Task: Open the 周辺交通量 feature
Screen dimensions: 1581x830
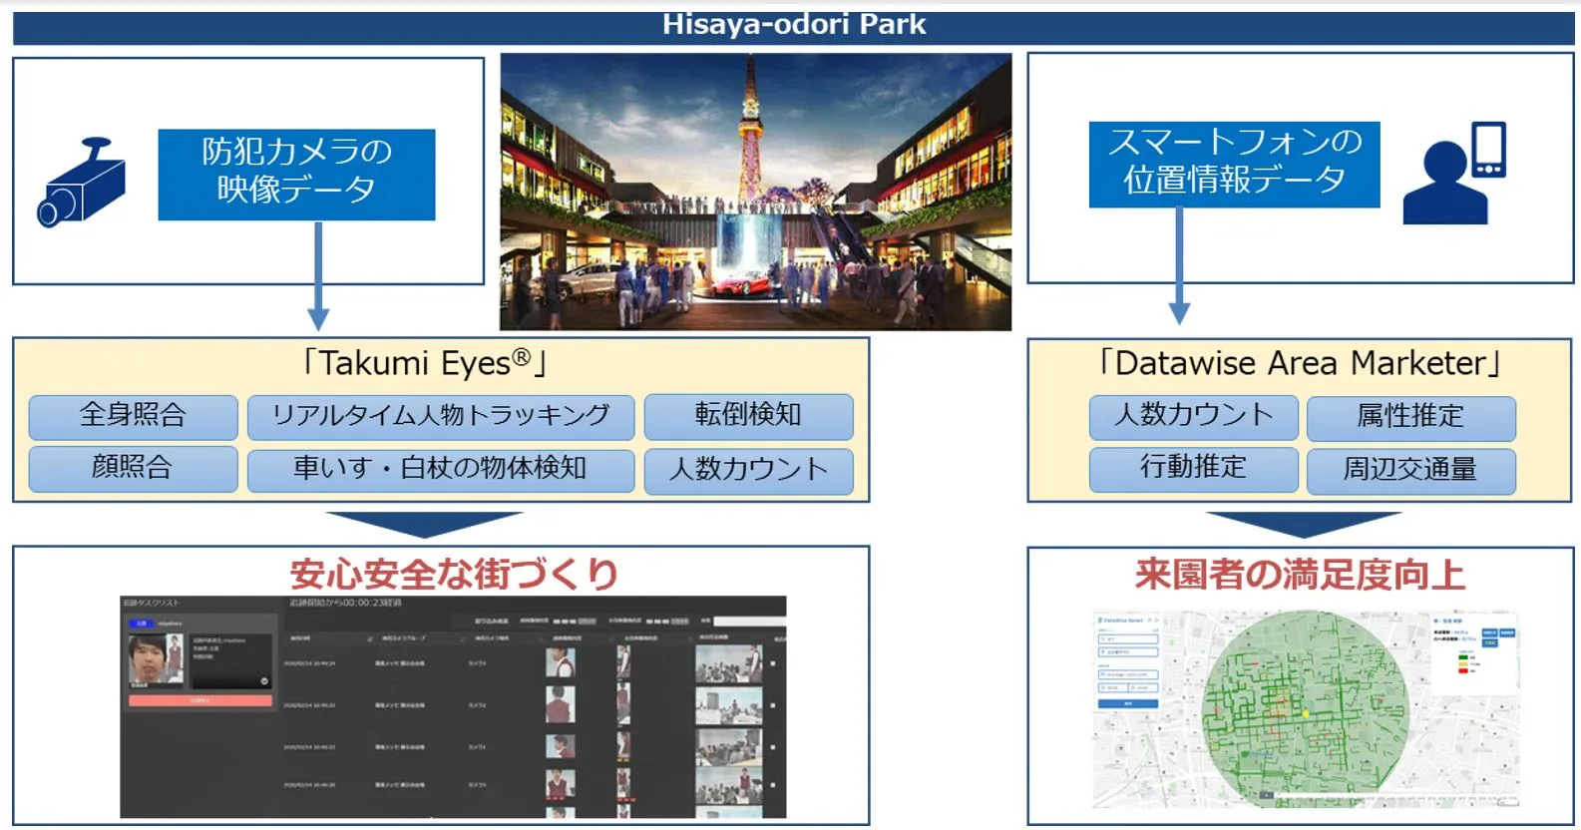Action: [x=1410, y=470]
